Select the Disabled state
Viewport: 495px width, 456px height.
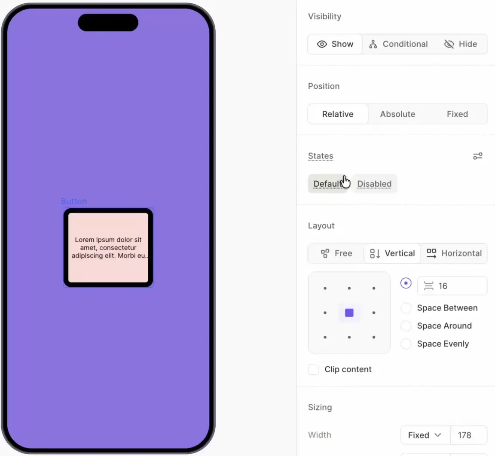[374, 183]
